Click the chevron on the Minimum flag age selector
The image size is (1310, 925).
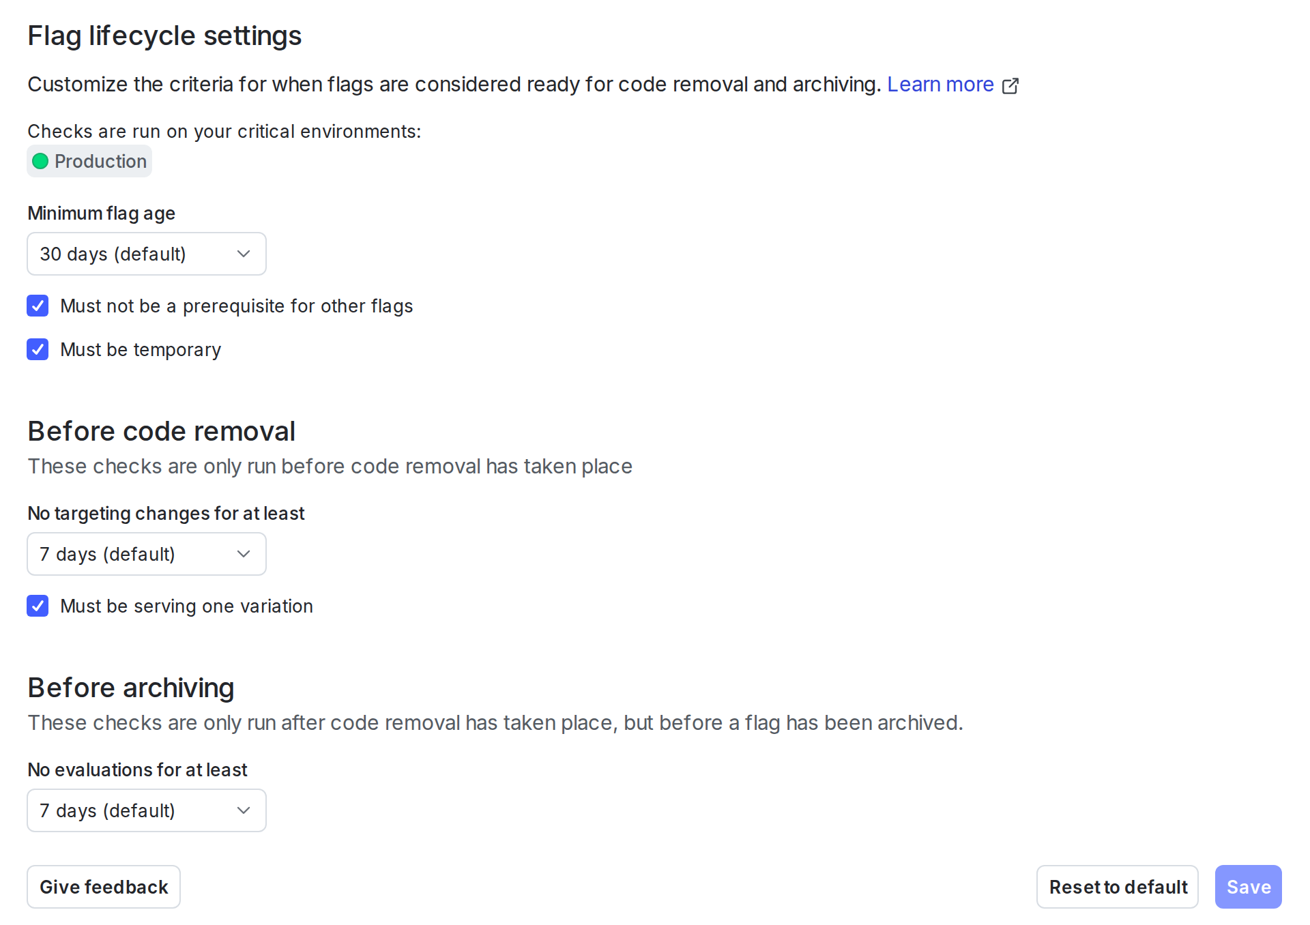[244, 253]
